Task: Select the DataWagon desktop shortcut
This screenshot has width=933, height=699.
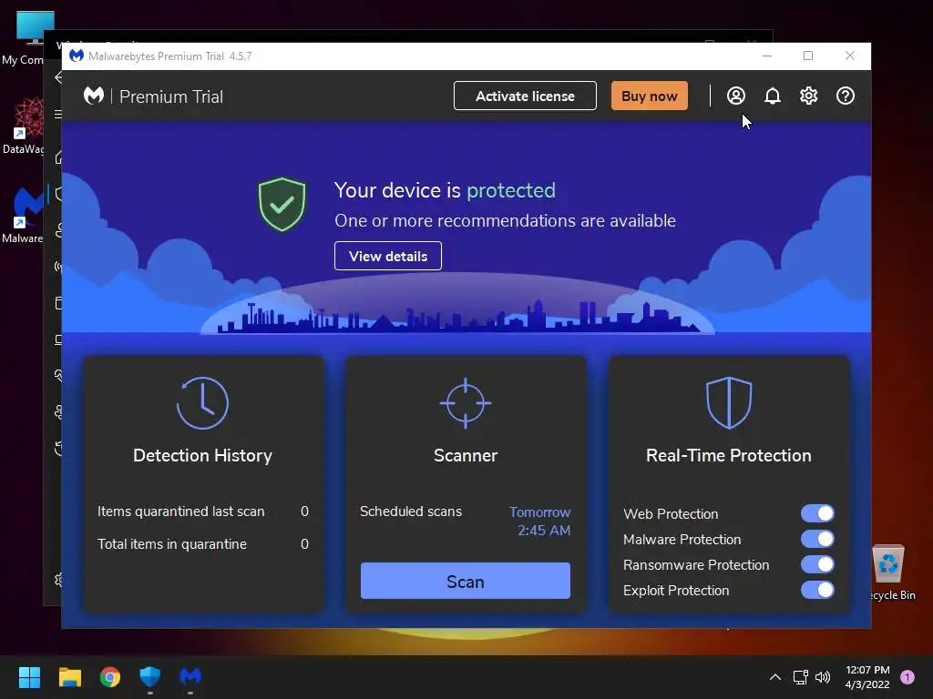Action: (x=24, y=126)
